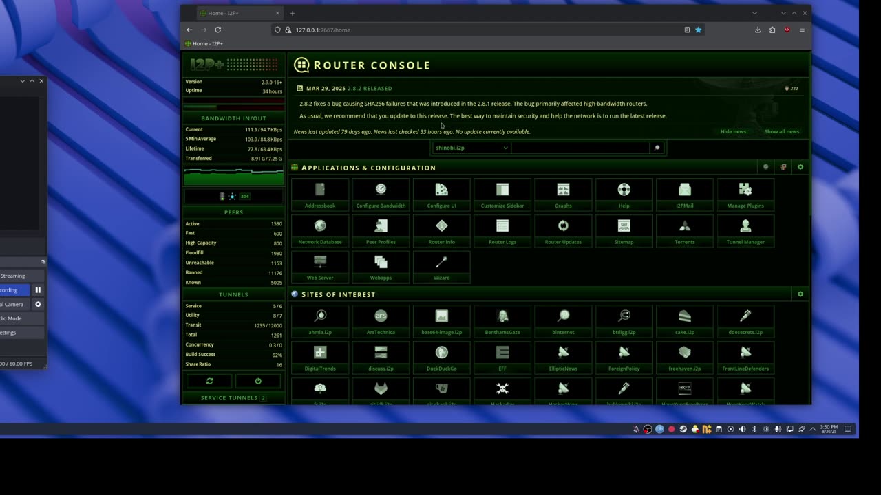
Task: Open EllipticNews site
Action: tap(563, 357)
